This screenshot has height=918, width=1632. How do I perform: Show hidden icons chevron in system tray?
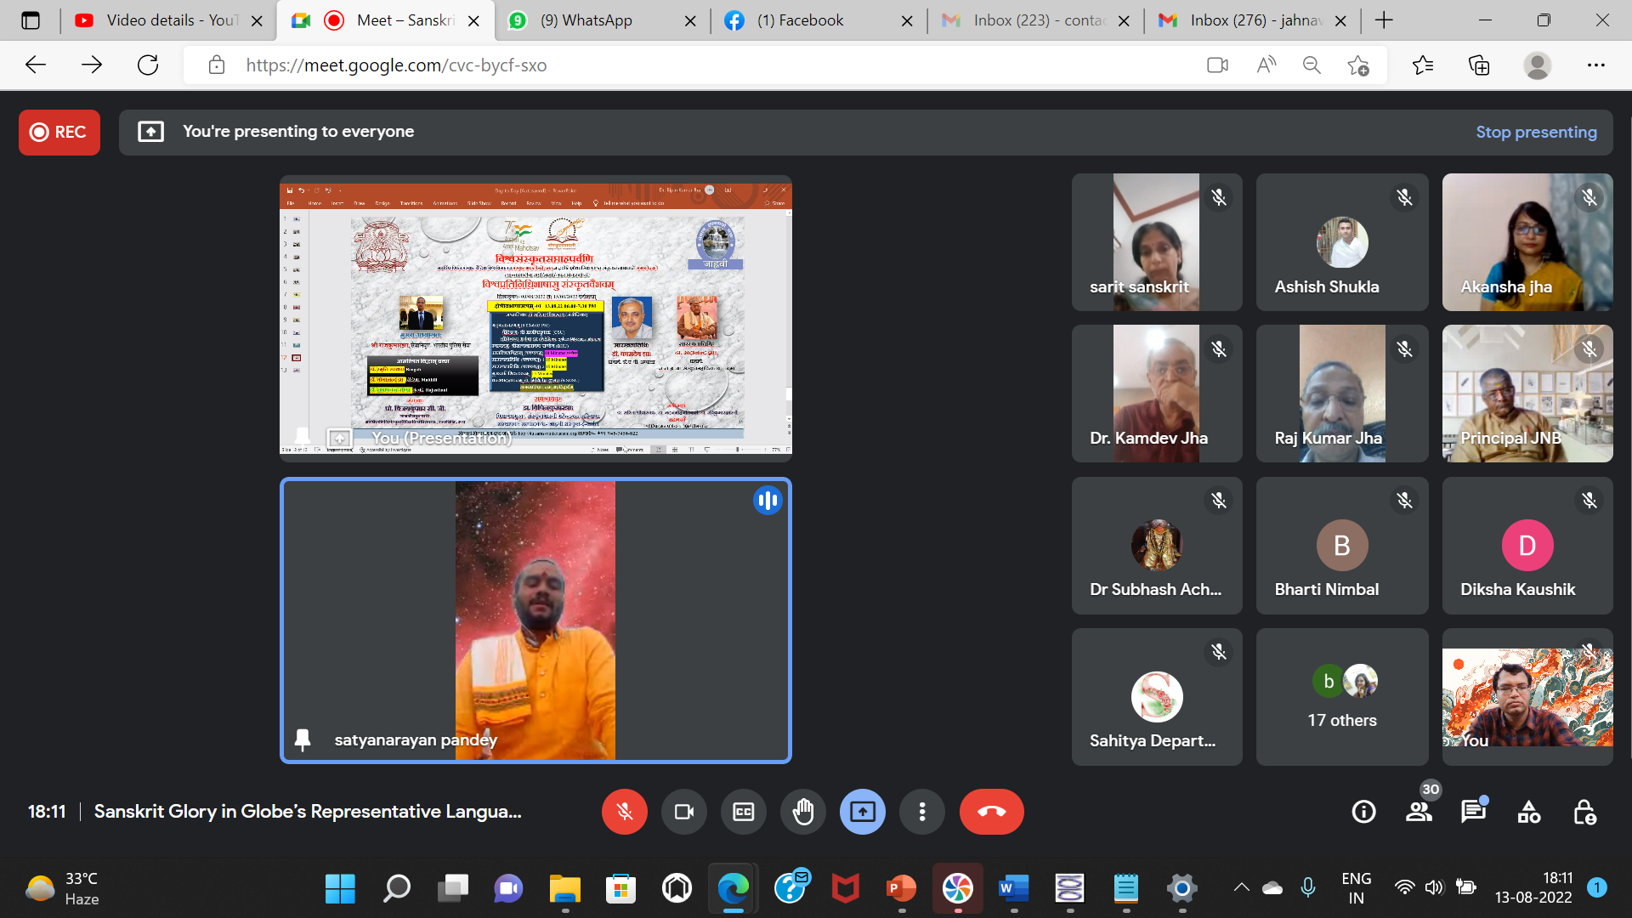(x=1241, y=888)
